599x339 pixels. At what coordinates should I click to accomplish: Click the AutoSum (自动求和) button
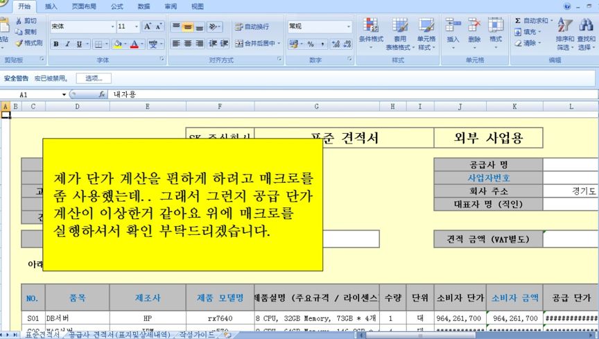coord(535,21)
